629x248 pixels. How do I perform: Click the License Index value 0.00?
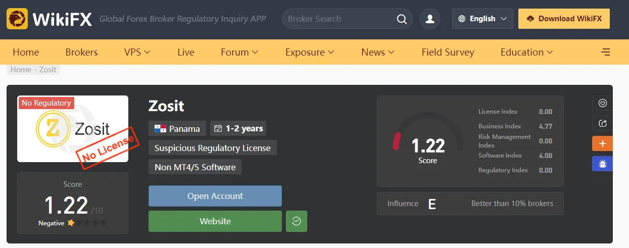pyautogui.click(x=546, y=112)
